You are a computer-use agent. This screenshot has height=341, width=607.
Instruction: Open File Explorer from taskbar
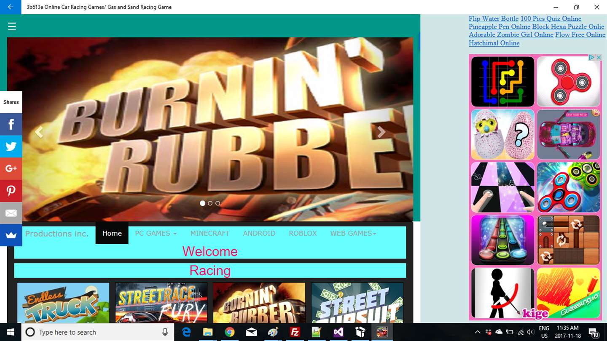click(208, 332)
